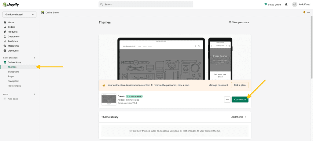
Task: Click Manage password link
Action: [x=218, y=85]
